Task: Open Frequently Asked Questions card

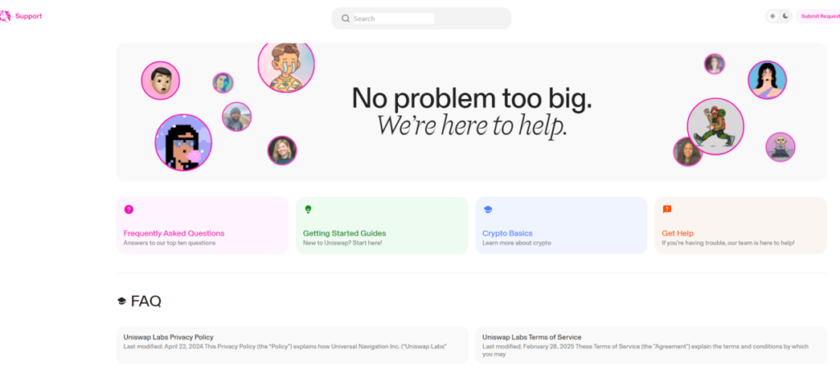Action: point(203,225)
